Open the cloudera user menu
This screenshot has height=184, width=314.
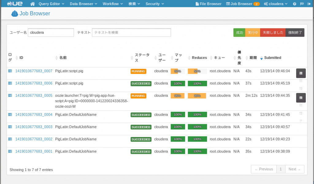(276, 4)
